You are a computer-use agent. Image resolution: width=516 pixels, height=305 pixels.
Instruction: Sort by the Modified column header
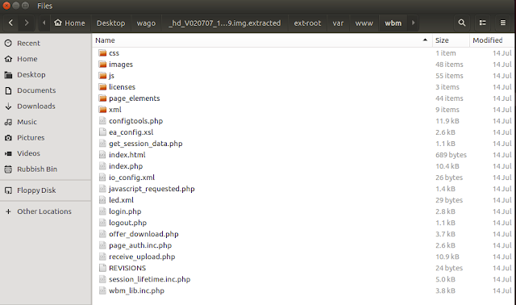coord(492,40)
